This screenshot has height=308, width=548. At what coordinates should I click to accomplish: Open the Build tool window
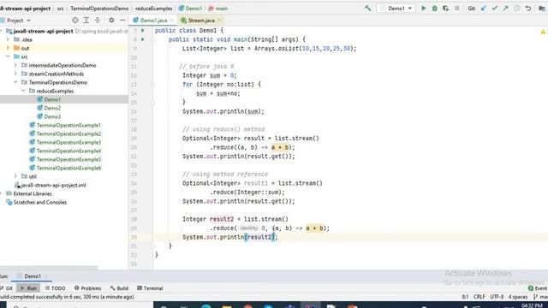[119, 288]
